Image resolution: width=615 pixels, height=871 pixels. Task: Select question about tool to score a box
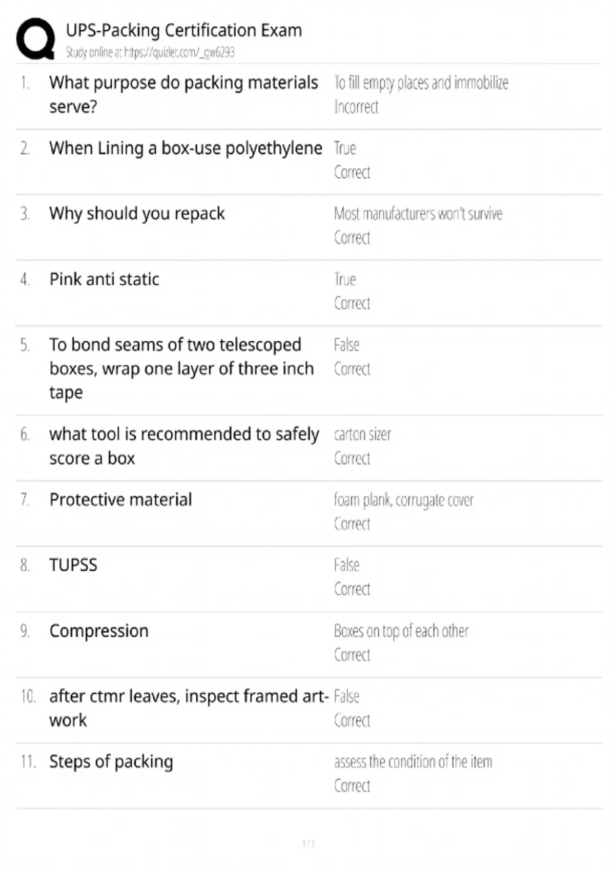[x=183, y=446]
